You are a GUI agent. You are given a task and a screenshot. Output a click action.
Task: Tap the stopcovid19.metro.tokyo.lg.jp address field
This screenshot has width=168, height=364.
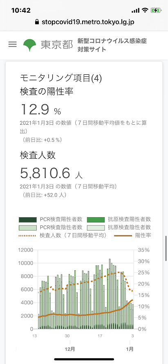point(84,22)
